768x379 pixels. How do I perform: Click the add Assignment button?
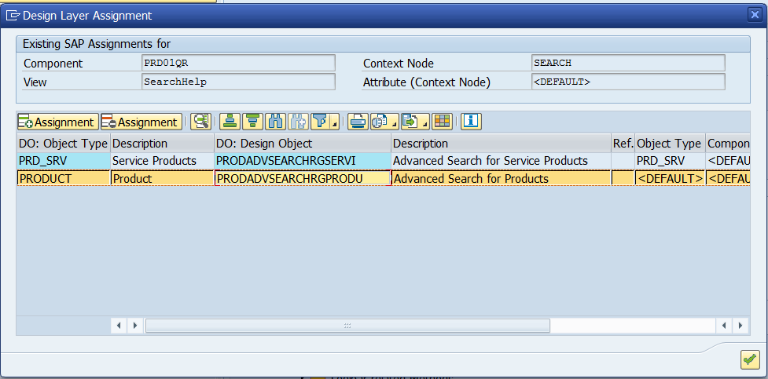(58, 122)
